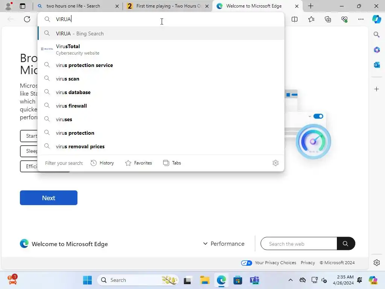Expand the Performance dropdown
The height and width of the screenshot is (289, 385).
click(224, 244)
